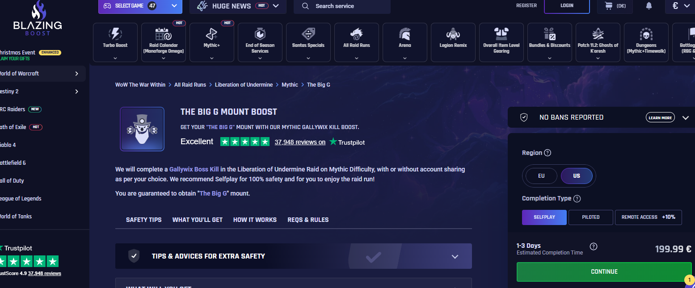Choose Remote Access +10% option

[649, 217]
